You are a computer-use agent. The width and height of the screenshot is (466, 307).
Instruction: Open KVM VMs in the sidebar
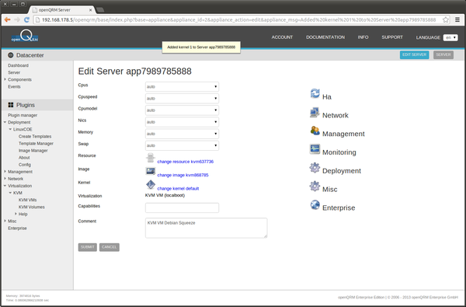(x=27, y=200)
